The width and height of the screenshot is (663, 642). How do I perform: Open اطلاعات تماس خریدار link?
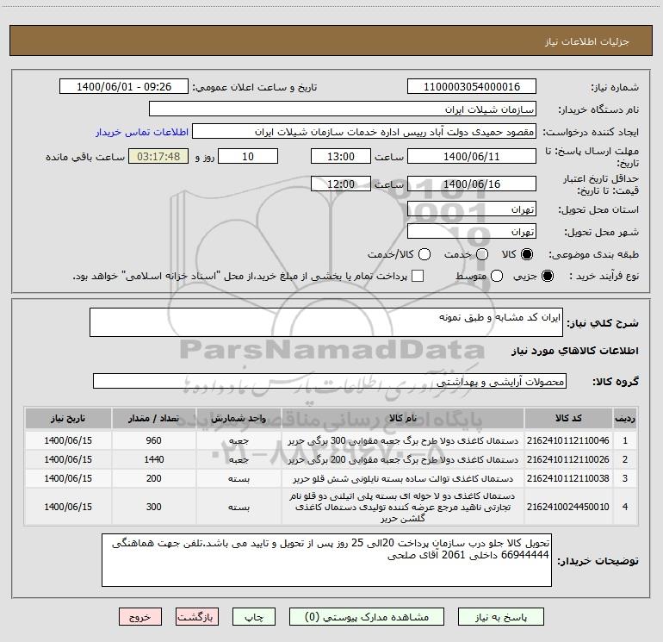point(142,132)
